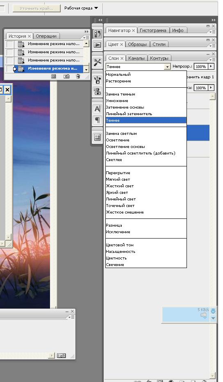
Task: Open the Рабочая среда workspace menu
Action: tap(81, 8)
